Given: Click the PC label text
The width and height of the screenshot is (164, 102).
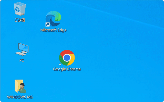Looking at the screenshot, I should point(22,60).
